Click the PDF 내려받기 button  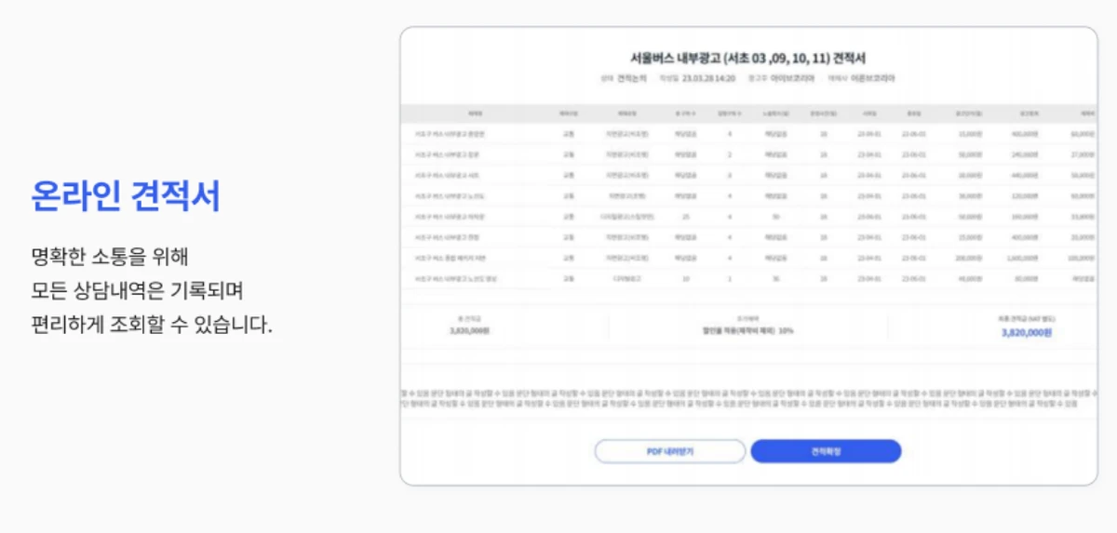coord(670,451)
